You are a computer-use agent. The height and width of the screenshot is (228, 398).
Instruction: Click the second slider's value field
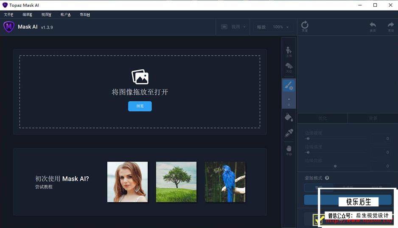tap(381, 152)
